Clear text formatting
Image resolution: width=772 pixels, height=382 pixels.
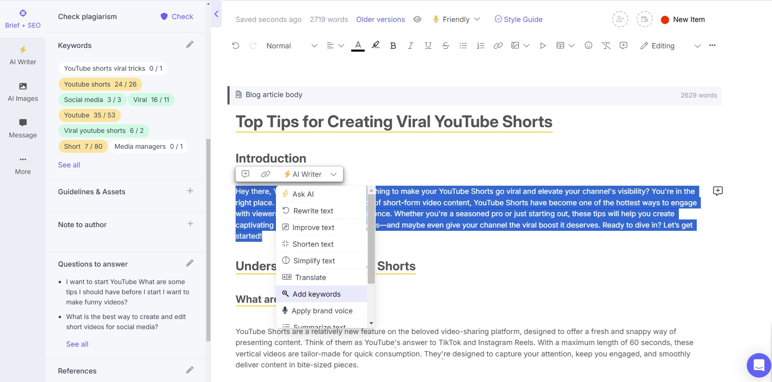click(606, 46)
